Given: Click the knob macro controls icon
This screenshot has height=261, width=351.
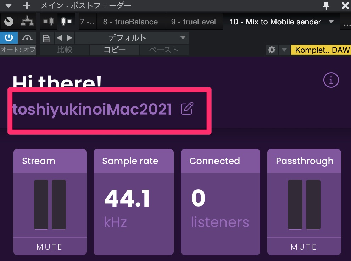Looking at the screenshot, I should 9,22.
